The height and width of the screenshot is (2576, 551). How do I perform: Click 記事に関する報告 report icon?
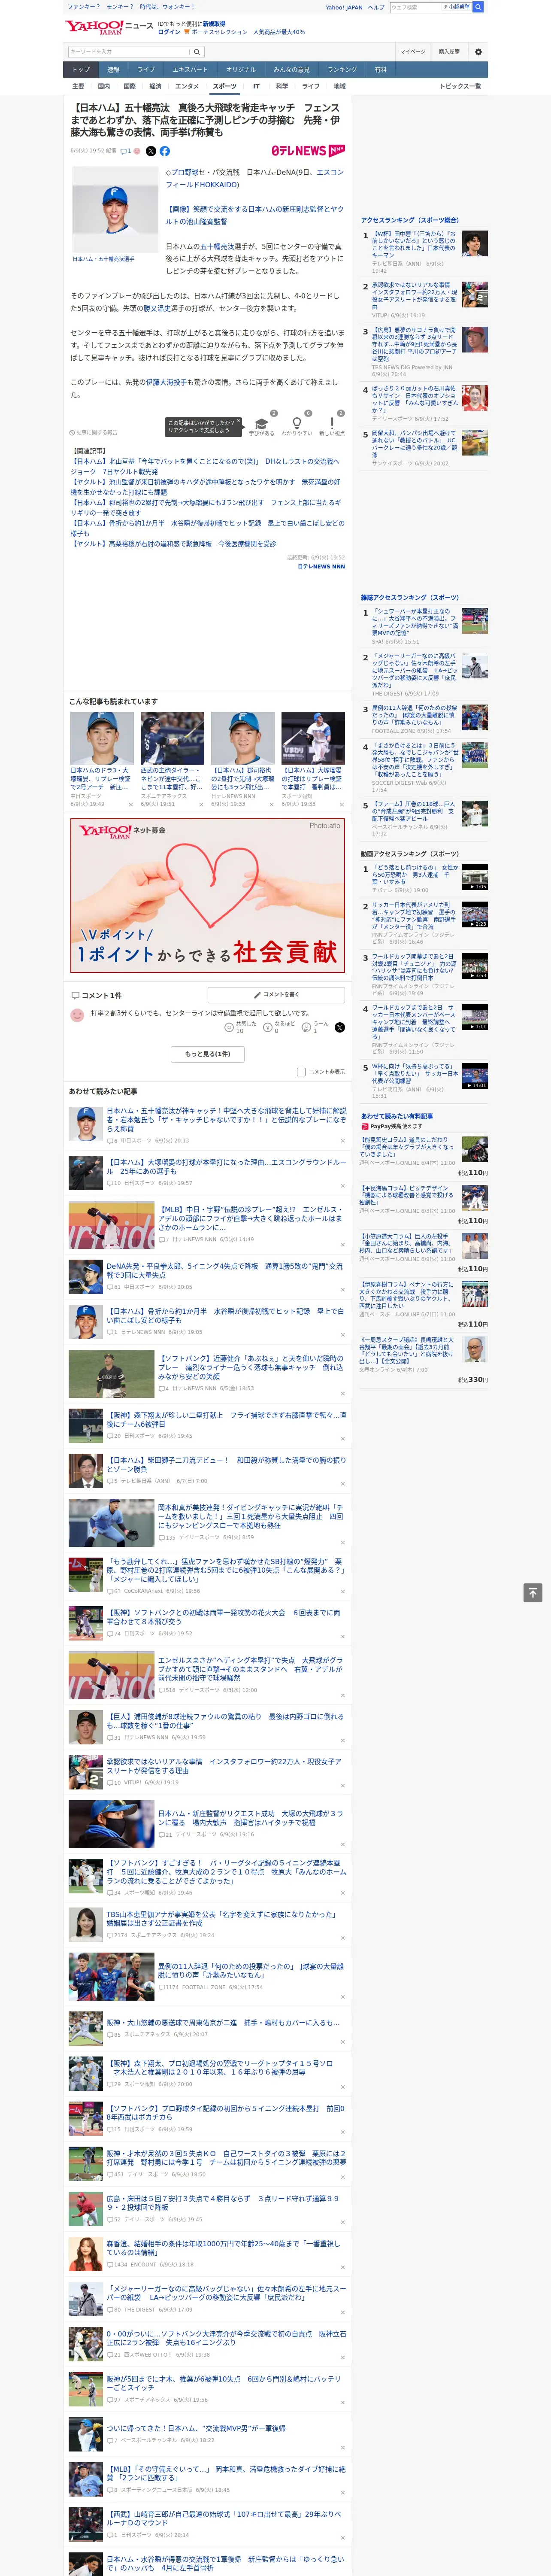(x=94, y=433)
